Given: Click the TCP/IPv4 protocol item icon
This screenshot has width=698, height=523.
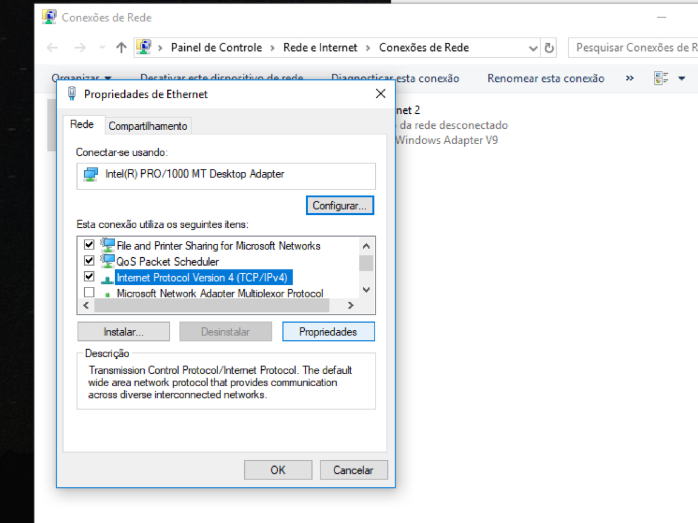Looking at the screenshot, I should [107, 278].
